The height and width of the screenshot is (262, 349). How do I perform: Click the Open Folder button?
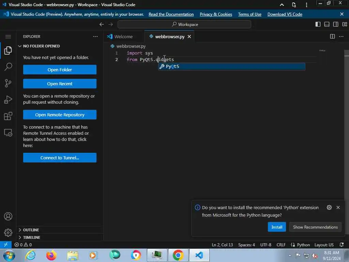click(60, 70)
